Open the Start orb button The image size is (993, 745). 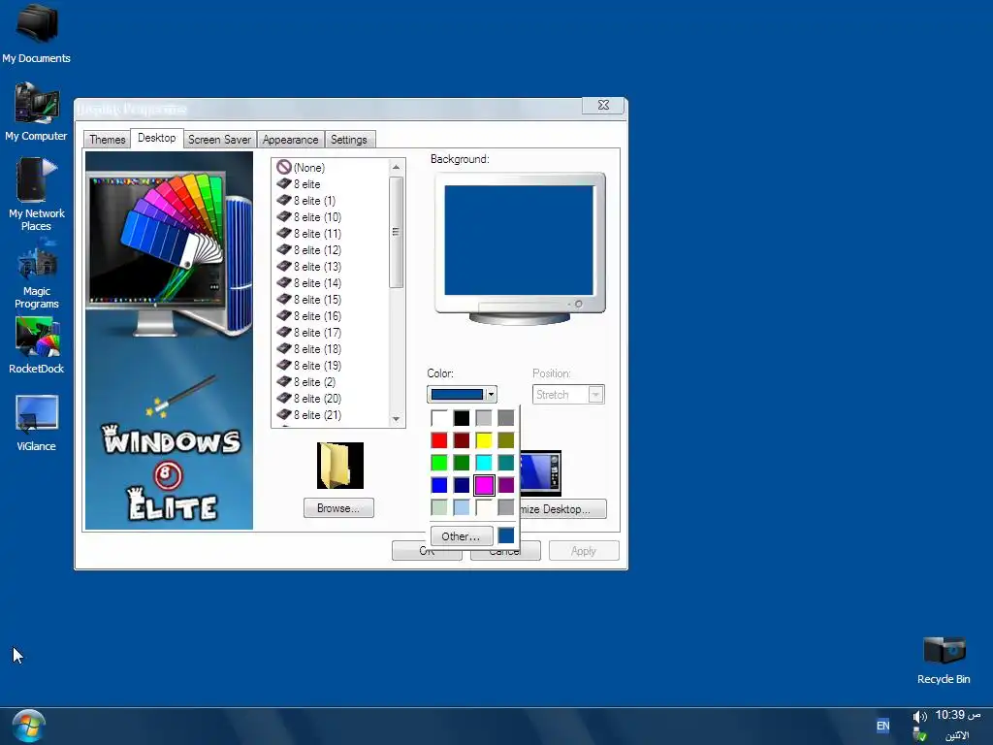[x=28, y=726]
